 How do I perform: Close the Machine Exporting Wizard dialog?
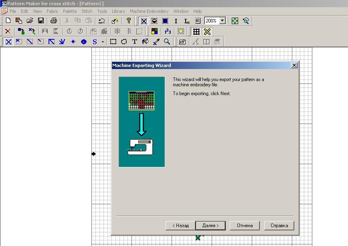point(294,65)
